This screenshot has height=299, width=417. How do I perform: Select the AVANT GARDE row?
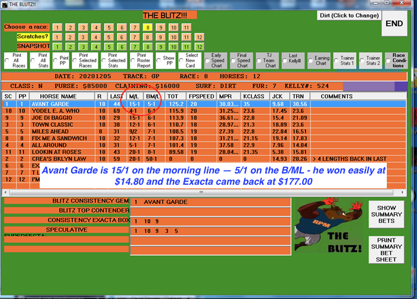click(x=204, y=104)
